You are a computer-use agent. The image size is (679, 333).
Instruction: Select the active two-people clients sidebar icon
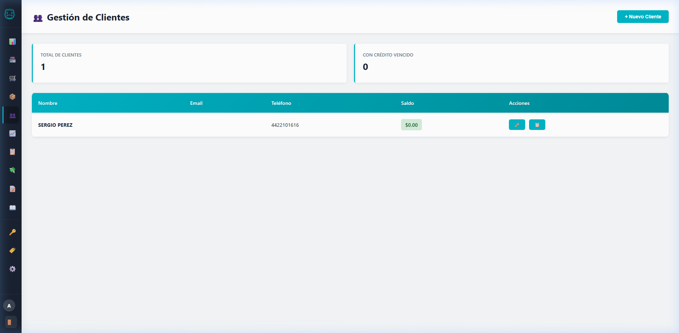click(x=12, y=115)
